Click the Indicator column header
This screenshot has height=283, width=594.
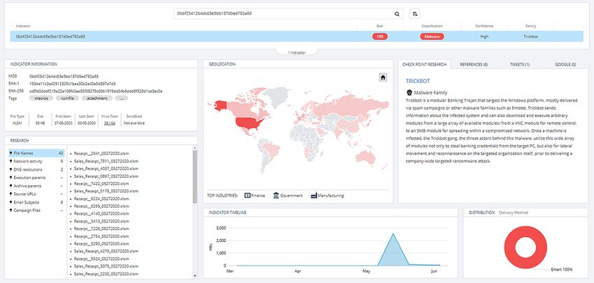point(23,26)
